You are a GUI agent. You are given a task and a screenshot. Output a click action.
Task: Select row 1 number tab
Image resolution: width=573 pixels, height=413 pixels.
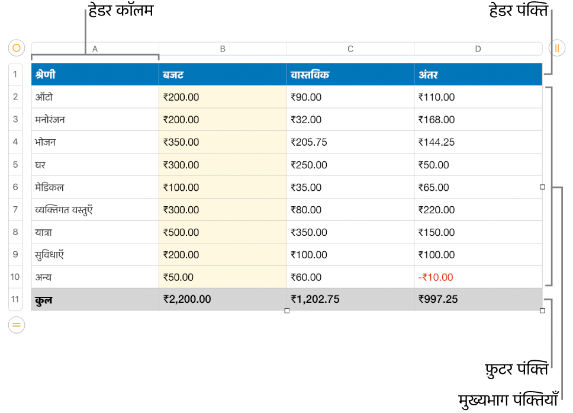pyautogui.click(x=15, y=74)
